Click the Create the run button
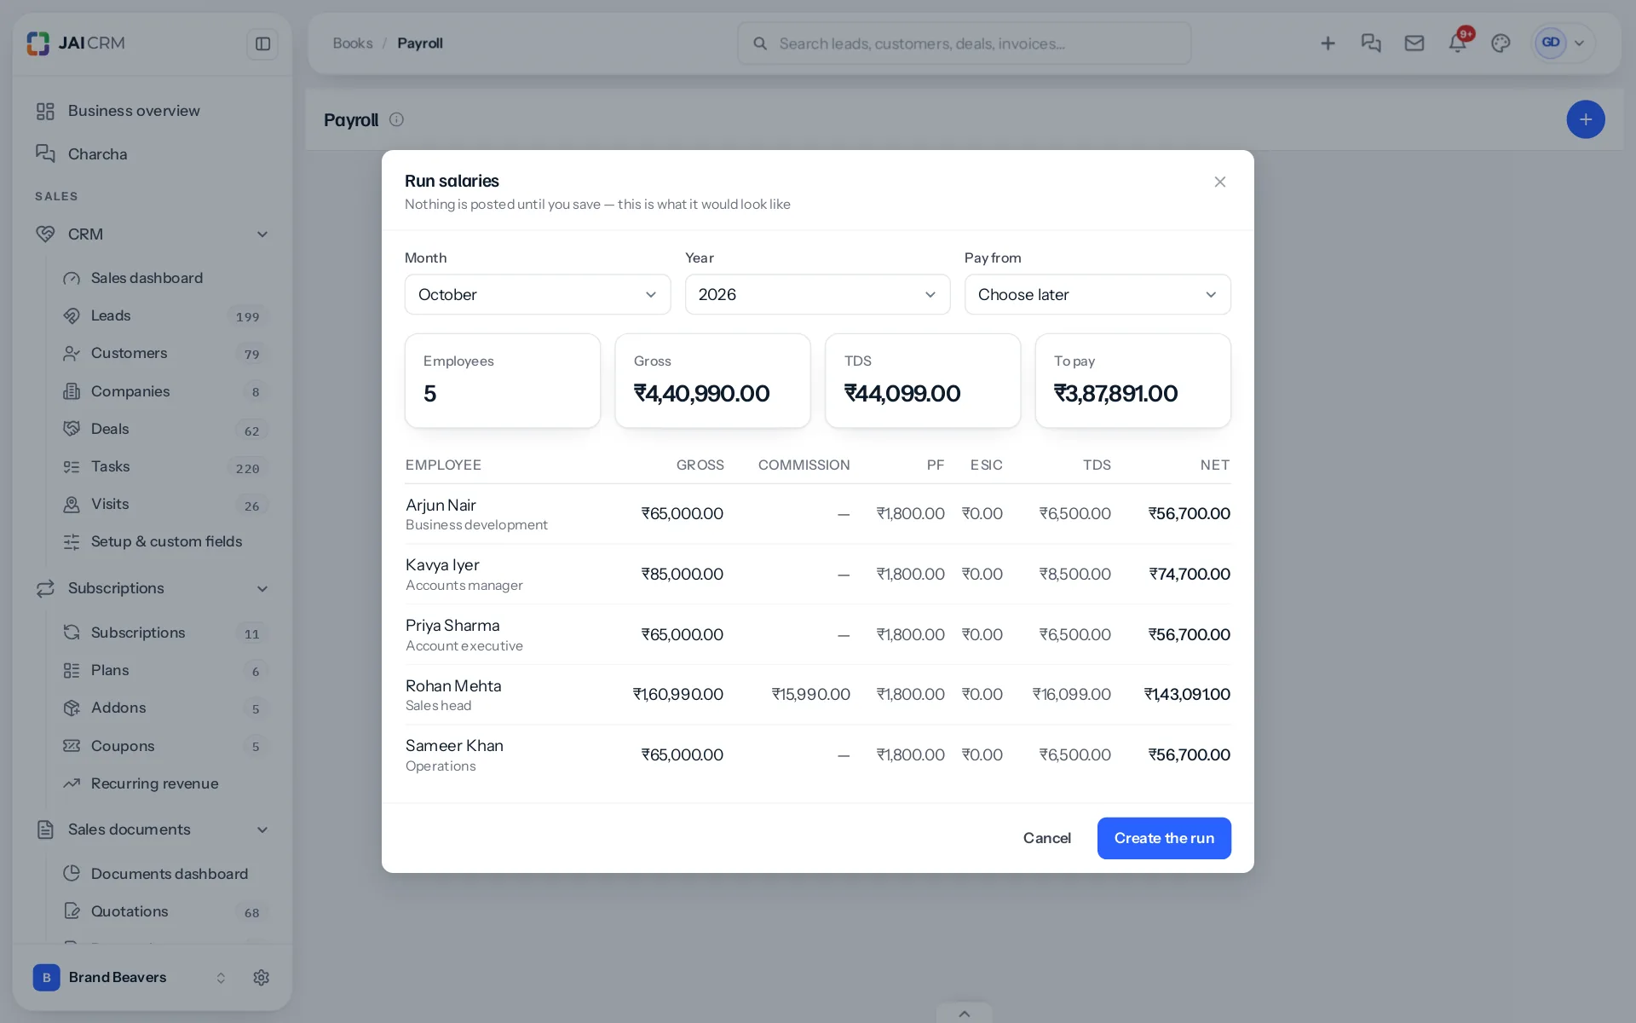 point(1164,838)
